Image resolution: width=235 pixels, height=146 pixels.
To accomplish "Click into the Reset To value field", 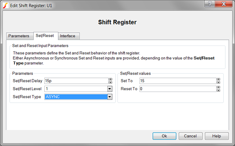I will point(178,89).
